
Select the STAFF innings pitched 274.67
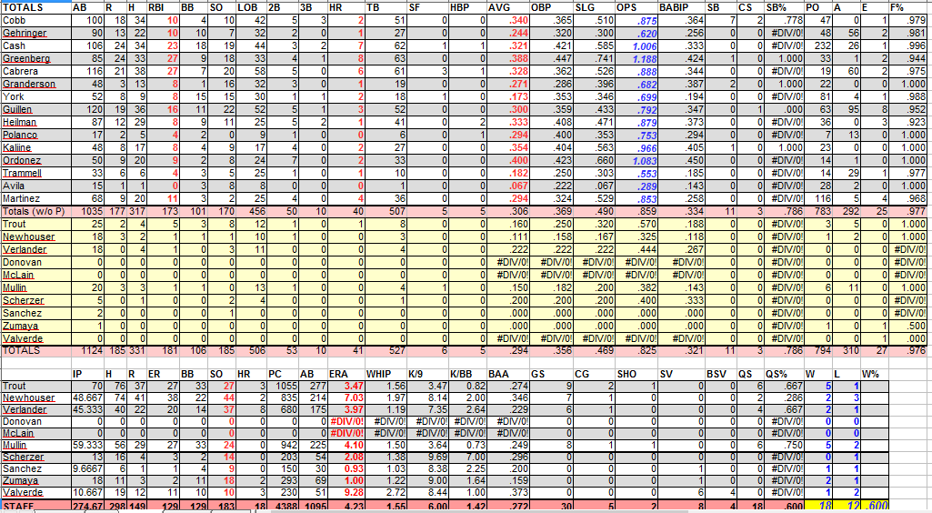(87, 506)
